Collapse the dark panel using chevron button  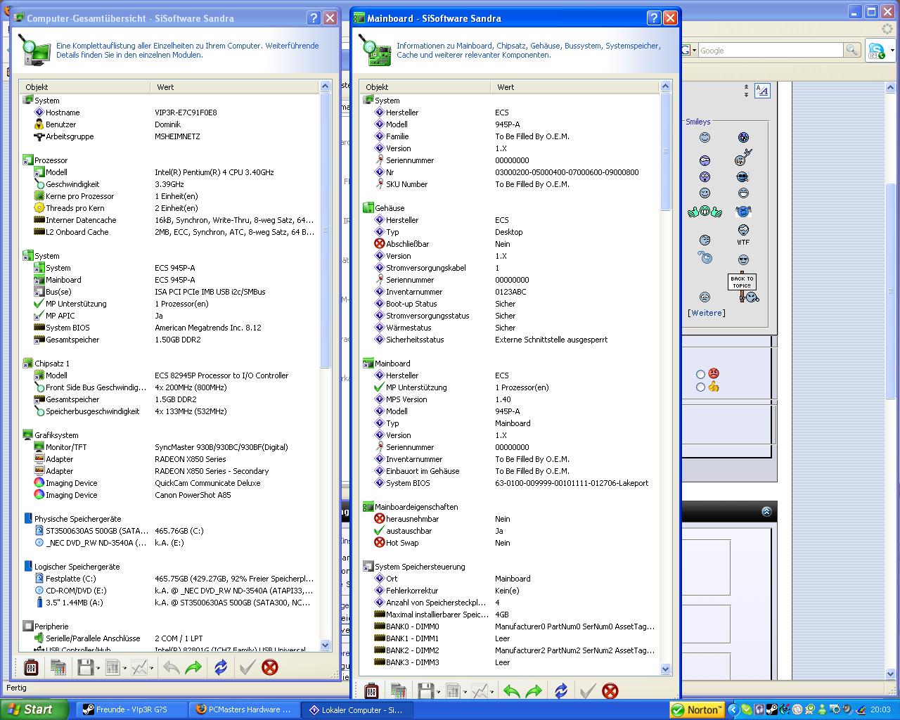pyautogui.click(x=766, y=511)
